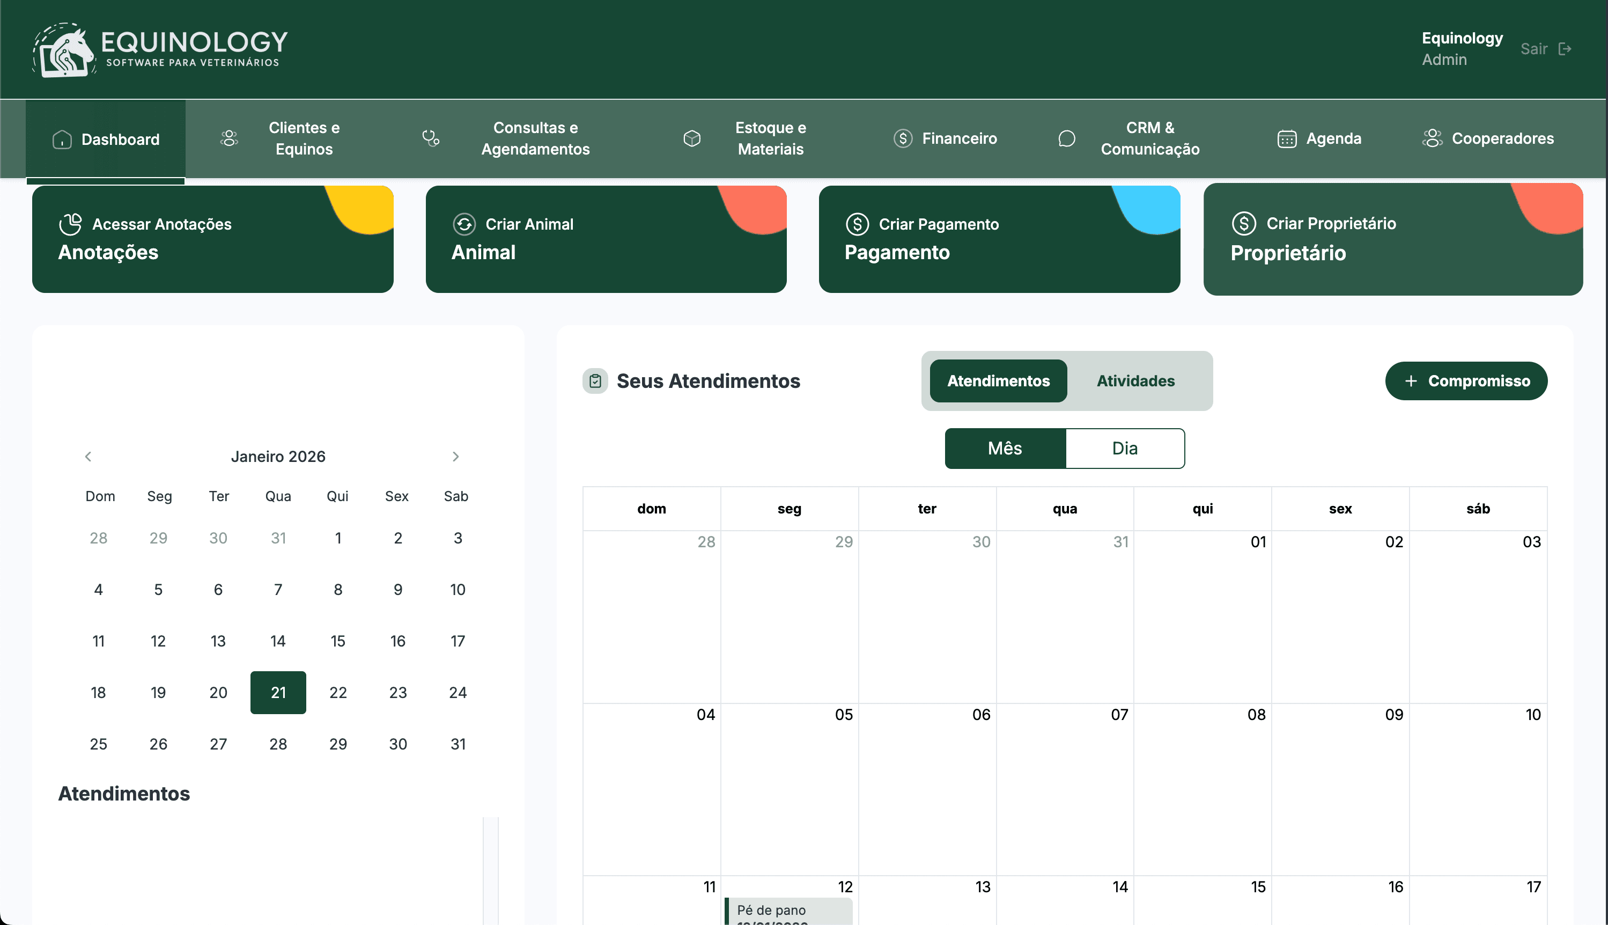This screenshot has height=925, width=1608.
Task: Enable the Dia view toggle
Action: point(1124,448)
